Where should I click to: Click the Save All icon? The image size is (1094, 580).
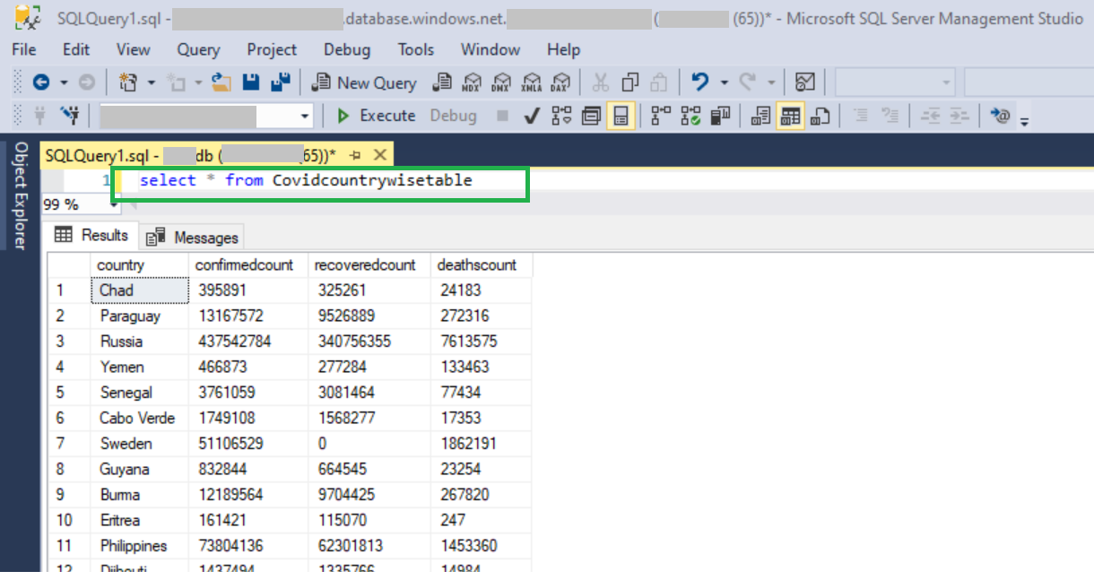coord(281,82)
